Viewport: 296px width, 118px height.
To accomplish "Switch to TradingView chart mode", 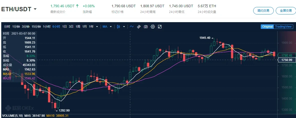I will pos(283,27).
